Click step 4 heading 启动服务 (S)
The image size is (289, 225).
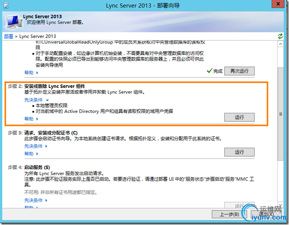pyautogui.click(x=37, y=167)
